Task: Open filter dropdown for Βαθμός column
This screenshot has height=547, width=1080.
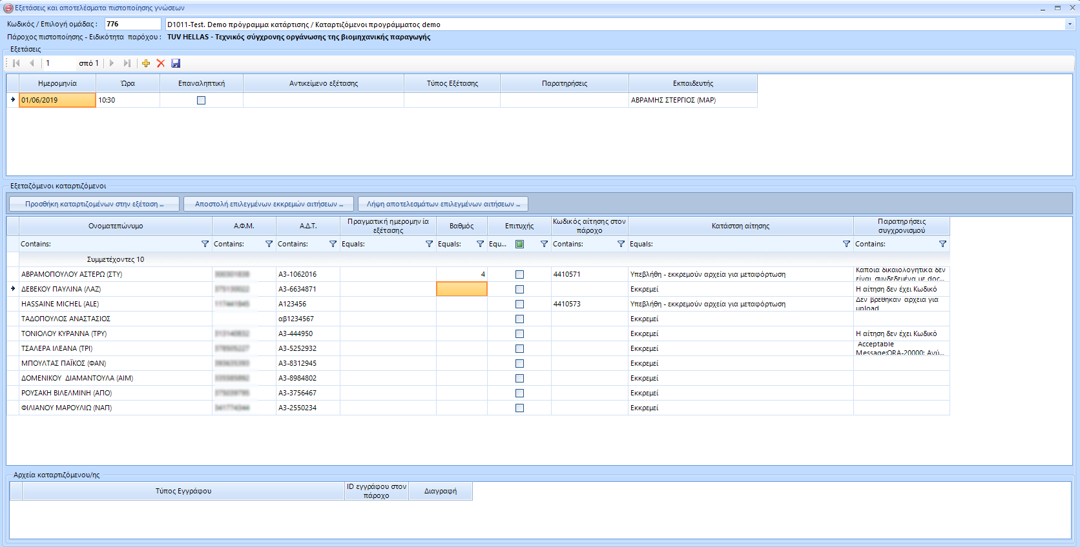Action: coord(480,244)
